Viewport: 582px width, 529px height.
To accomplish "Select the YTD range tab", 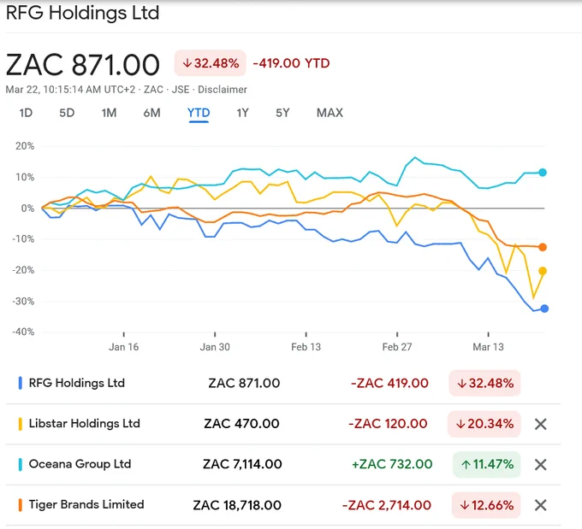I will click(x=199, y=113).
